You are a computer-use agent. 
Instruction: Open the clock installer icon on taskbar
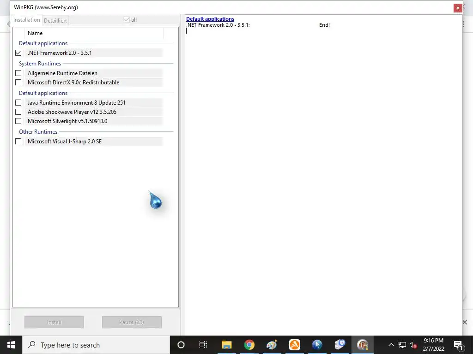340,345
